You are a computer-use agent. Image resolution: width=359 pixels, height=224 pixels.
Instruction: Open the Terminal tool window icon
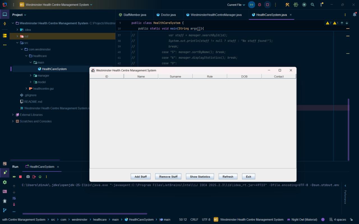pos(5,191)
